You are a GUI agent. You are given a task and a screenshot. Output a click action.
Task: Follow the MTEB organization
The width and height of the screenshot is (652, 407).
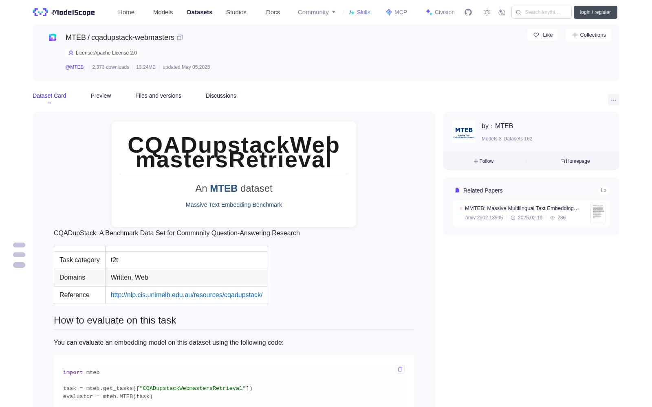pyautogui.click(x=484, y=161)
